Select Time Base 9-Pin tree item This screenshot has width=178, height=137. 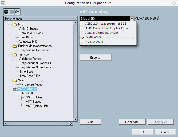pyautogui.click(x=30, y=76)
